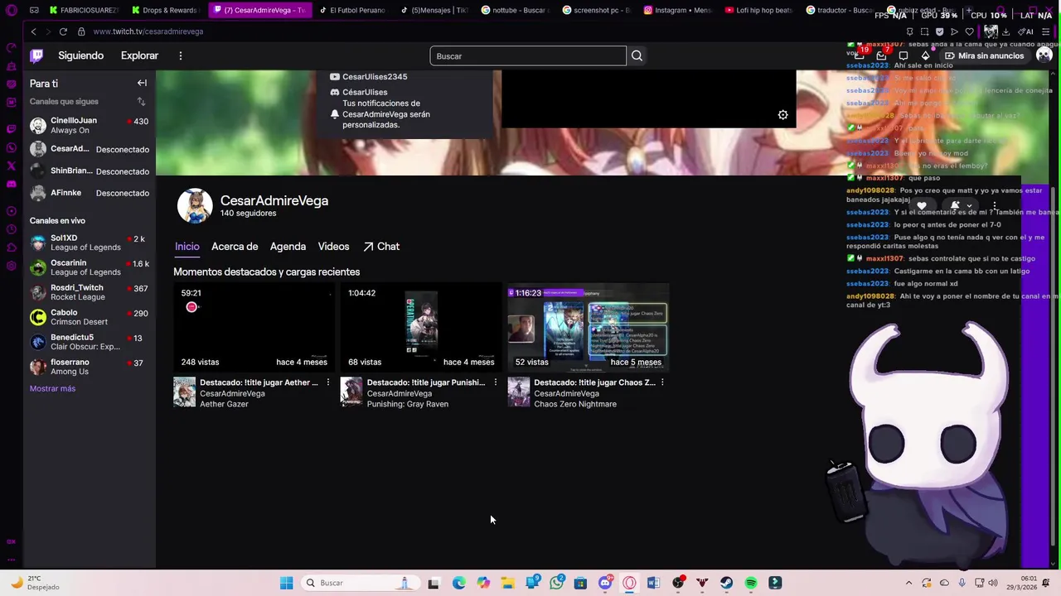Open notification bell dropdown near heart

tap(961, 205)
